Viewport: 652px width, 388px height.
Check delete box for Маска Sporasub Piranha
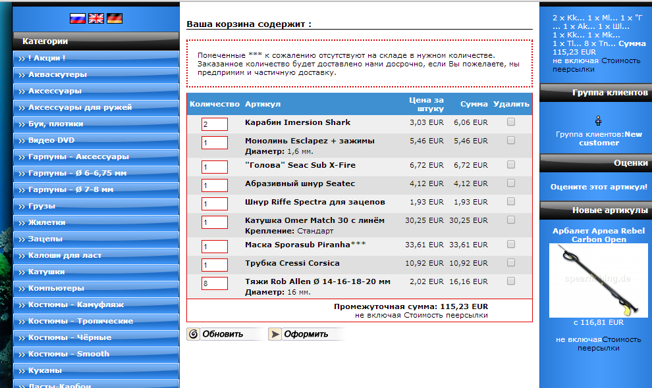click(511, 245)
